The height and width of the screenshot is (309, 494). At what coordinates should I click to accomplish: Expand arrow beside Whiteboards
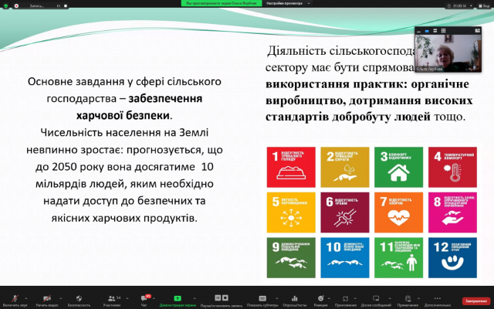click(x=390, y=298)
